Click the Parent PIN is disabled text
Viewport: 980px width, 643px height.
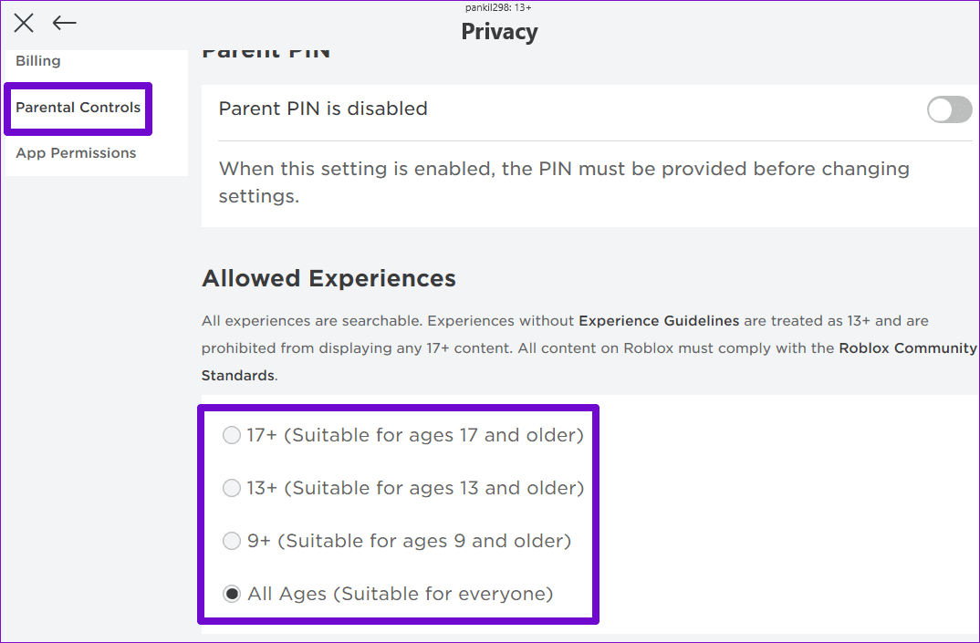[323, 109]
